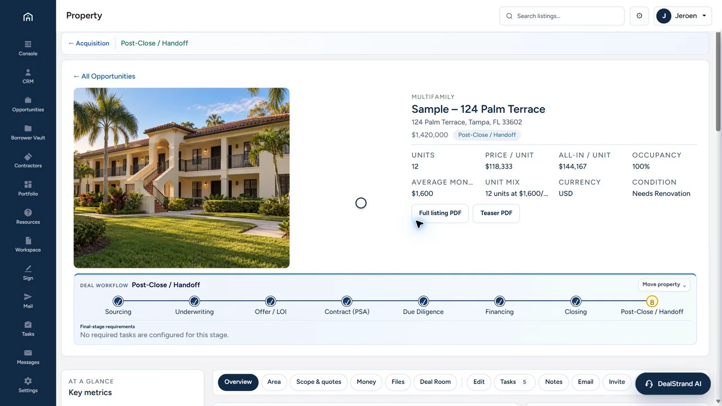Screen dimensions: 722x406
Task: Open CRM from the sidebar
Action: tap(28, 76)
